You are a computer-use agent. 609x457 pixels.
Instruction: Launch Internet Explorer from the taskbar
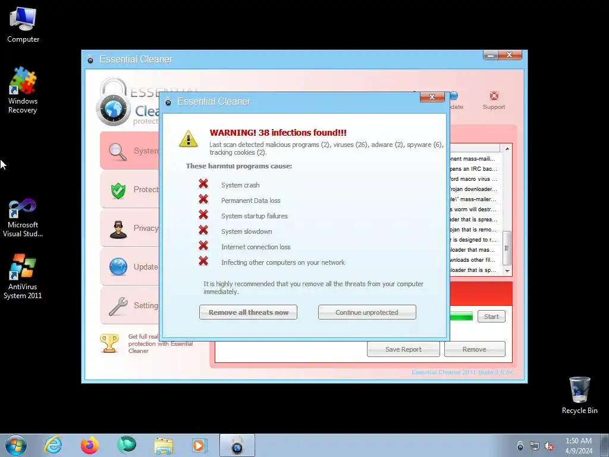click(53, 445)
